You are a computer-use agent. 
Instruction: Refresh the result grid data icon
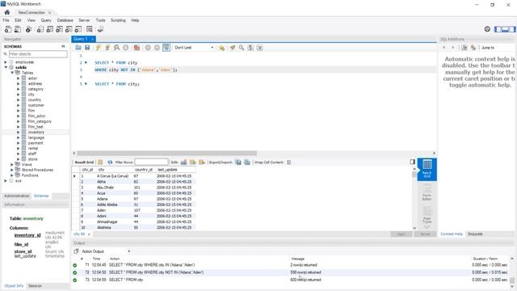110,162
